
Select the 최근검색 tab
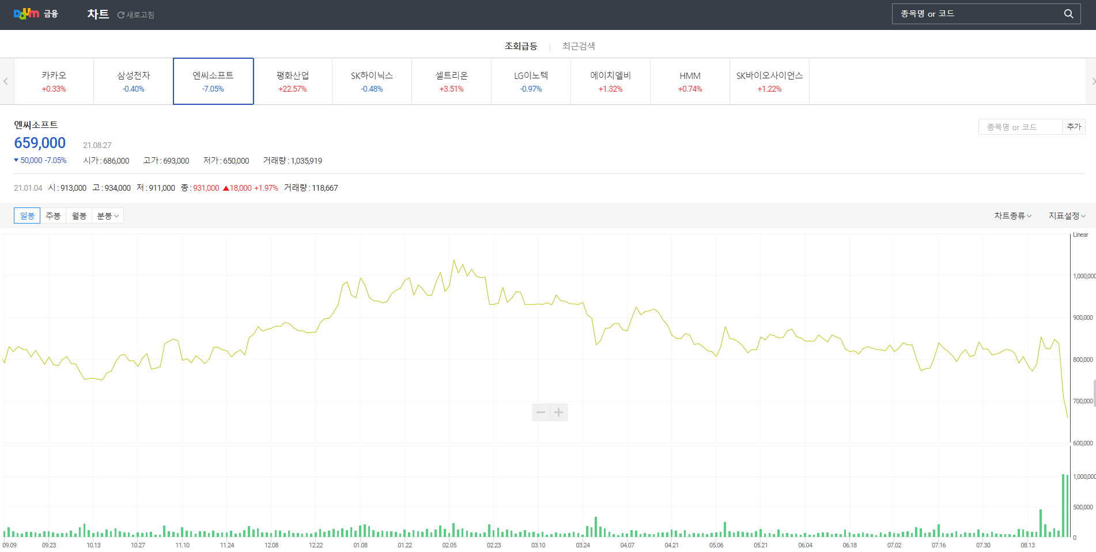579,46
